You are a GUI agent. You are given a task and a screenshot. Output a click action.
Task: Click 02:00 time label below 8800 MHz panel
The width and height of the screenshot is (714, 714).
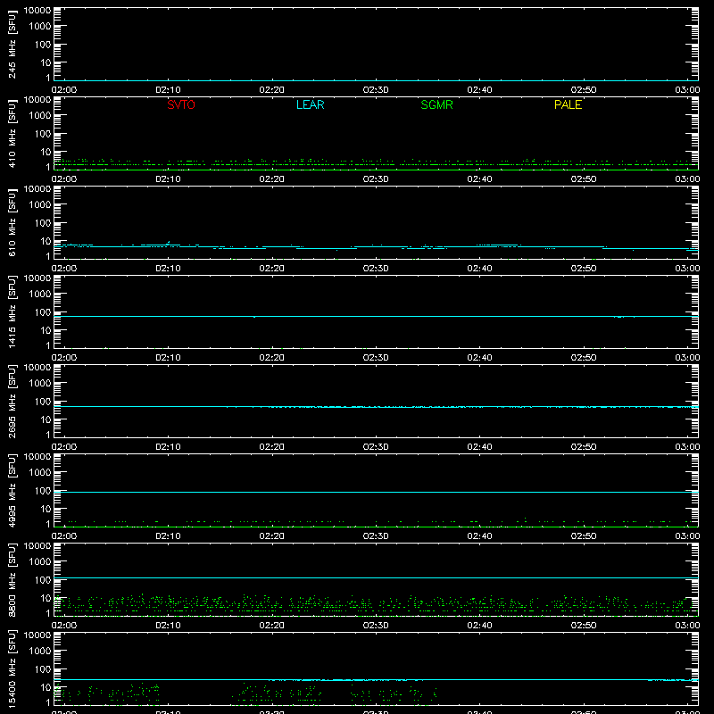click(x=64, y=626)
